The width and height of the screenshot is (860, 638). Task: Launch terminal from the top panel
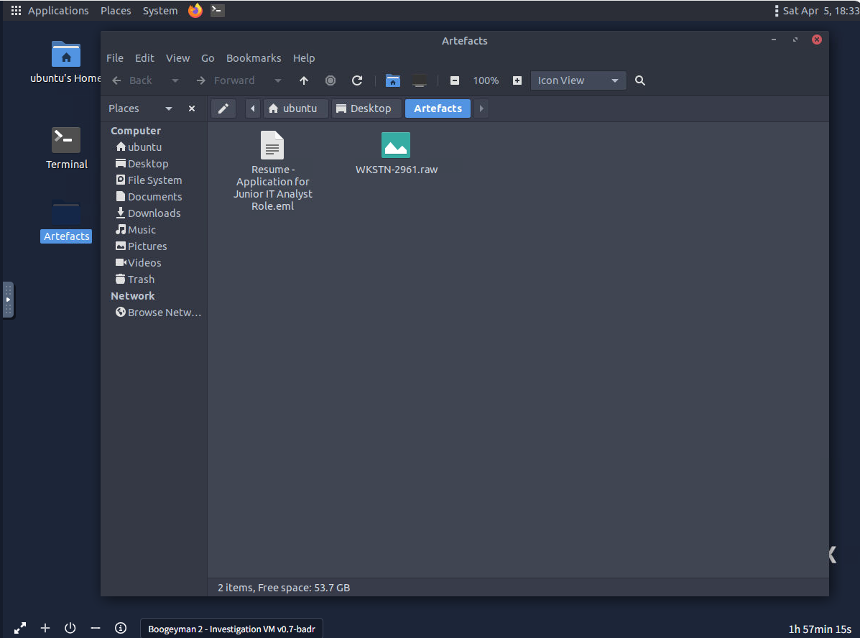point(217,11)
